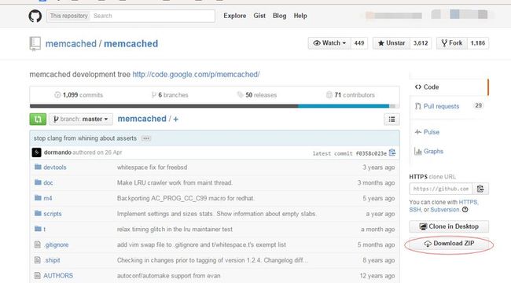
Task: Click the Clone in Desktop button
Action: point(449,226)
